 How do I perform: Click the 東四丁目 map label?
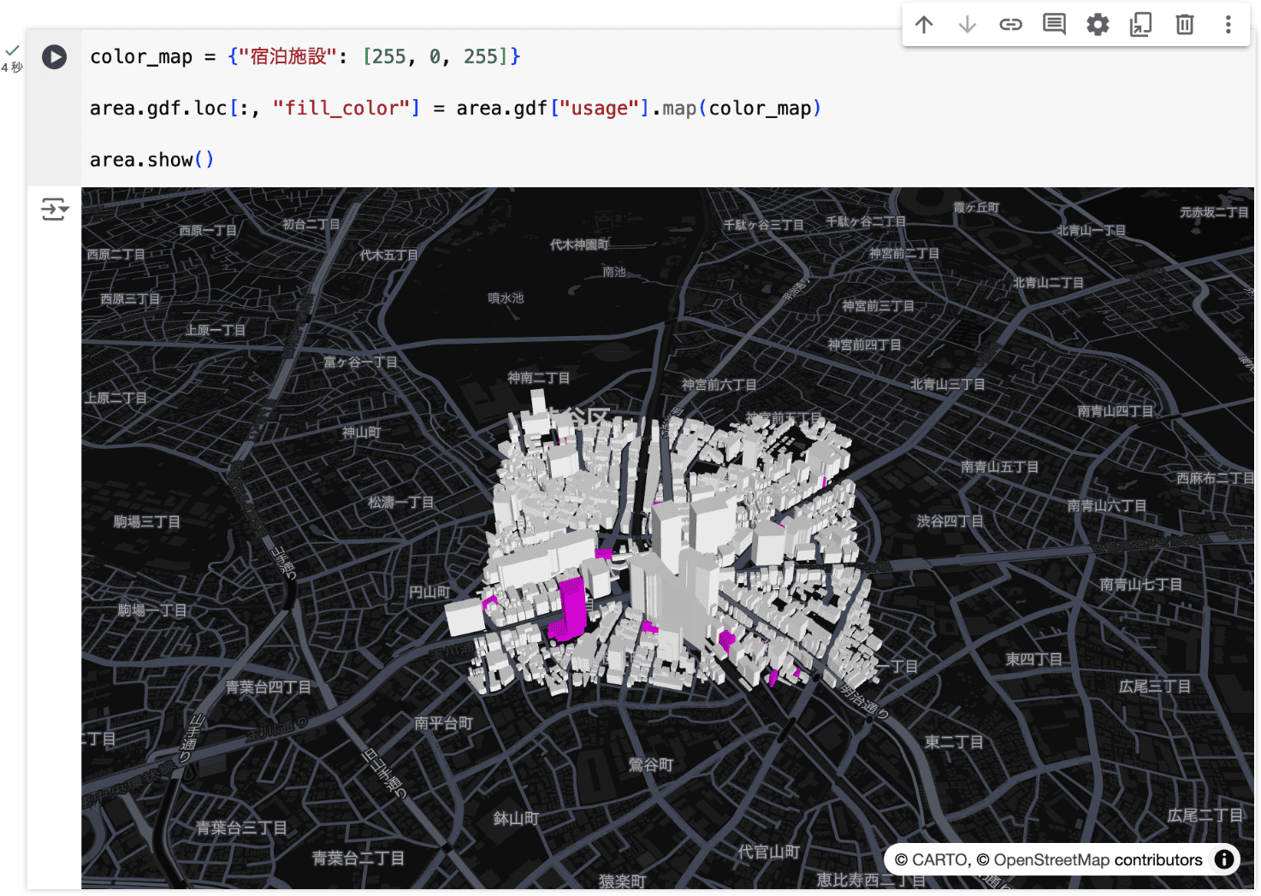pyautogui.click(x=1033, y=659)
